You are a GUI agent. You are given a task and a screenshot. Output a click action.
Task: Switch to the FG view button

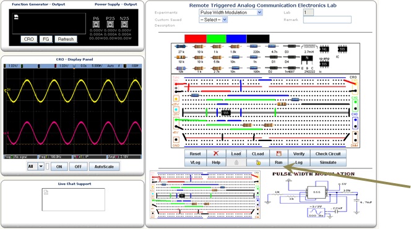point(46,39)
